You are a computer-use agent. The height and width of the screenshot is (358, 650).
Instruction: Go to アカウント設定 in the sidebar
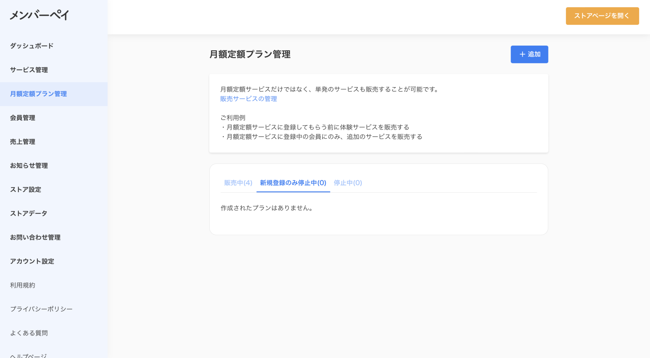click(32, 261)
